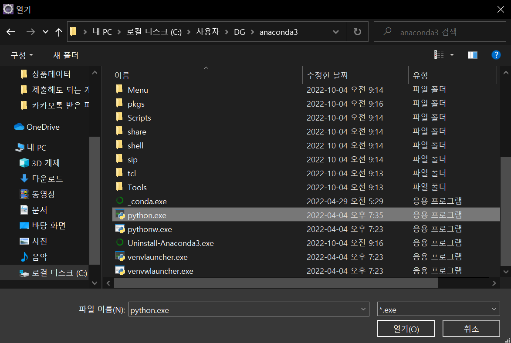Open 상품데이터 folder in sidebar

tap(51, 74)
